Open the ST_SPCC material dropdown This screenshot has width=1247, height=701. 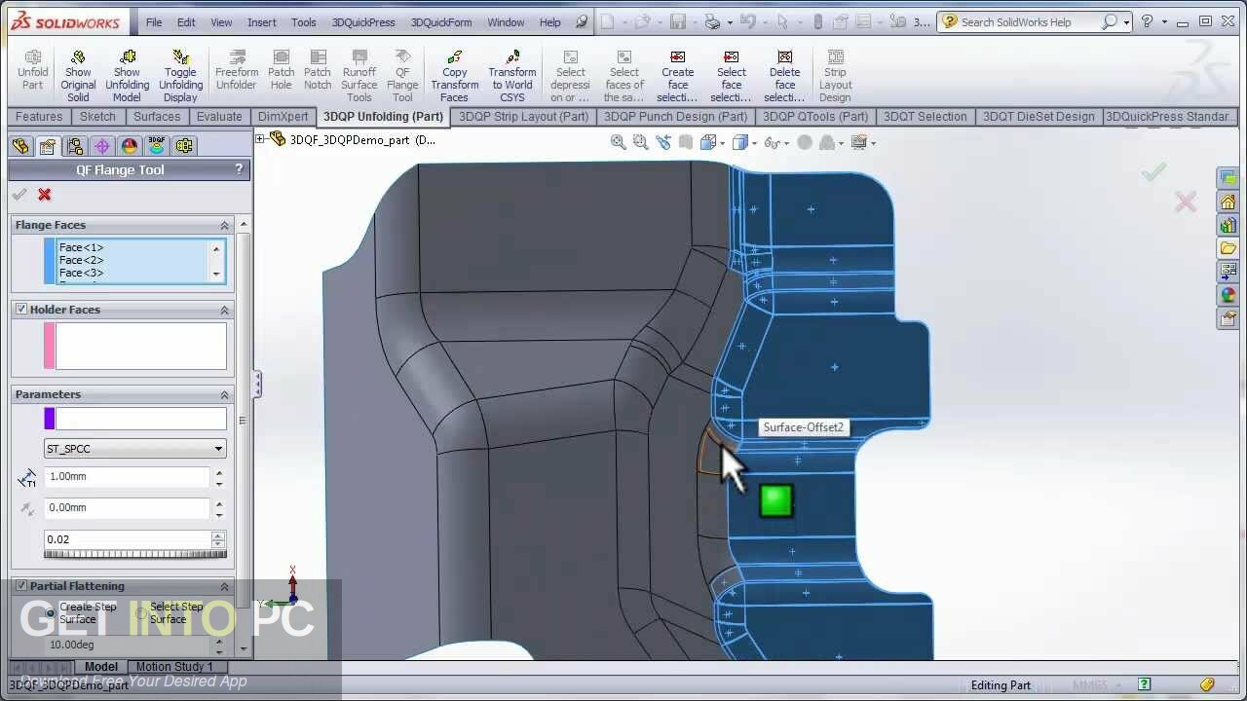point(135,449)
